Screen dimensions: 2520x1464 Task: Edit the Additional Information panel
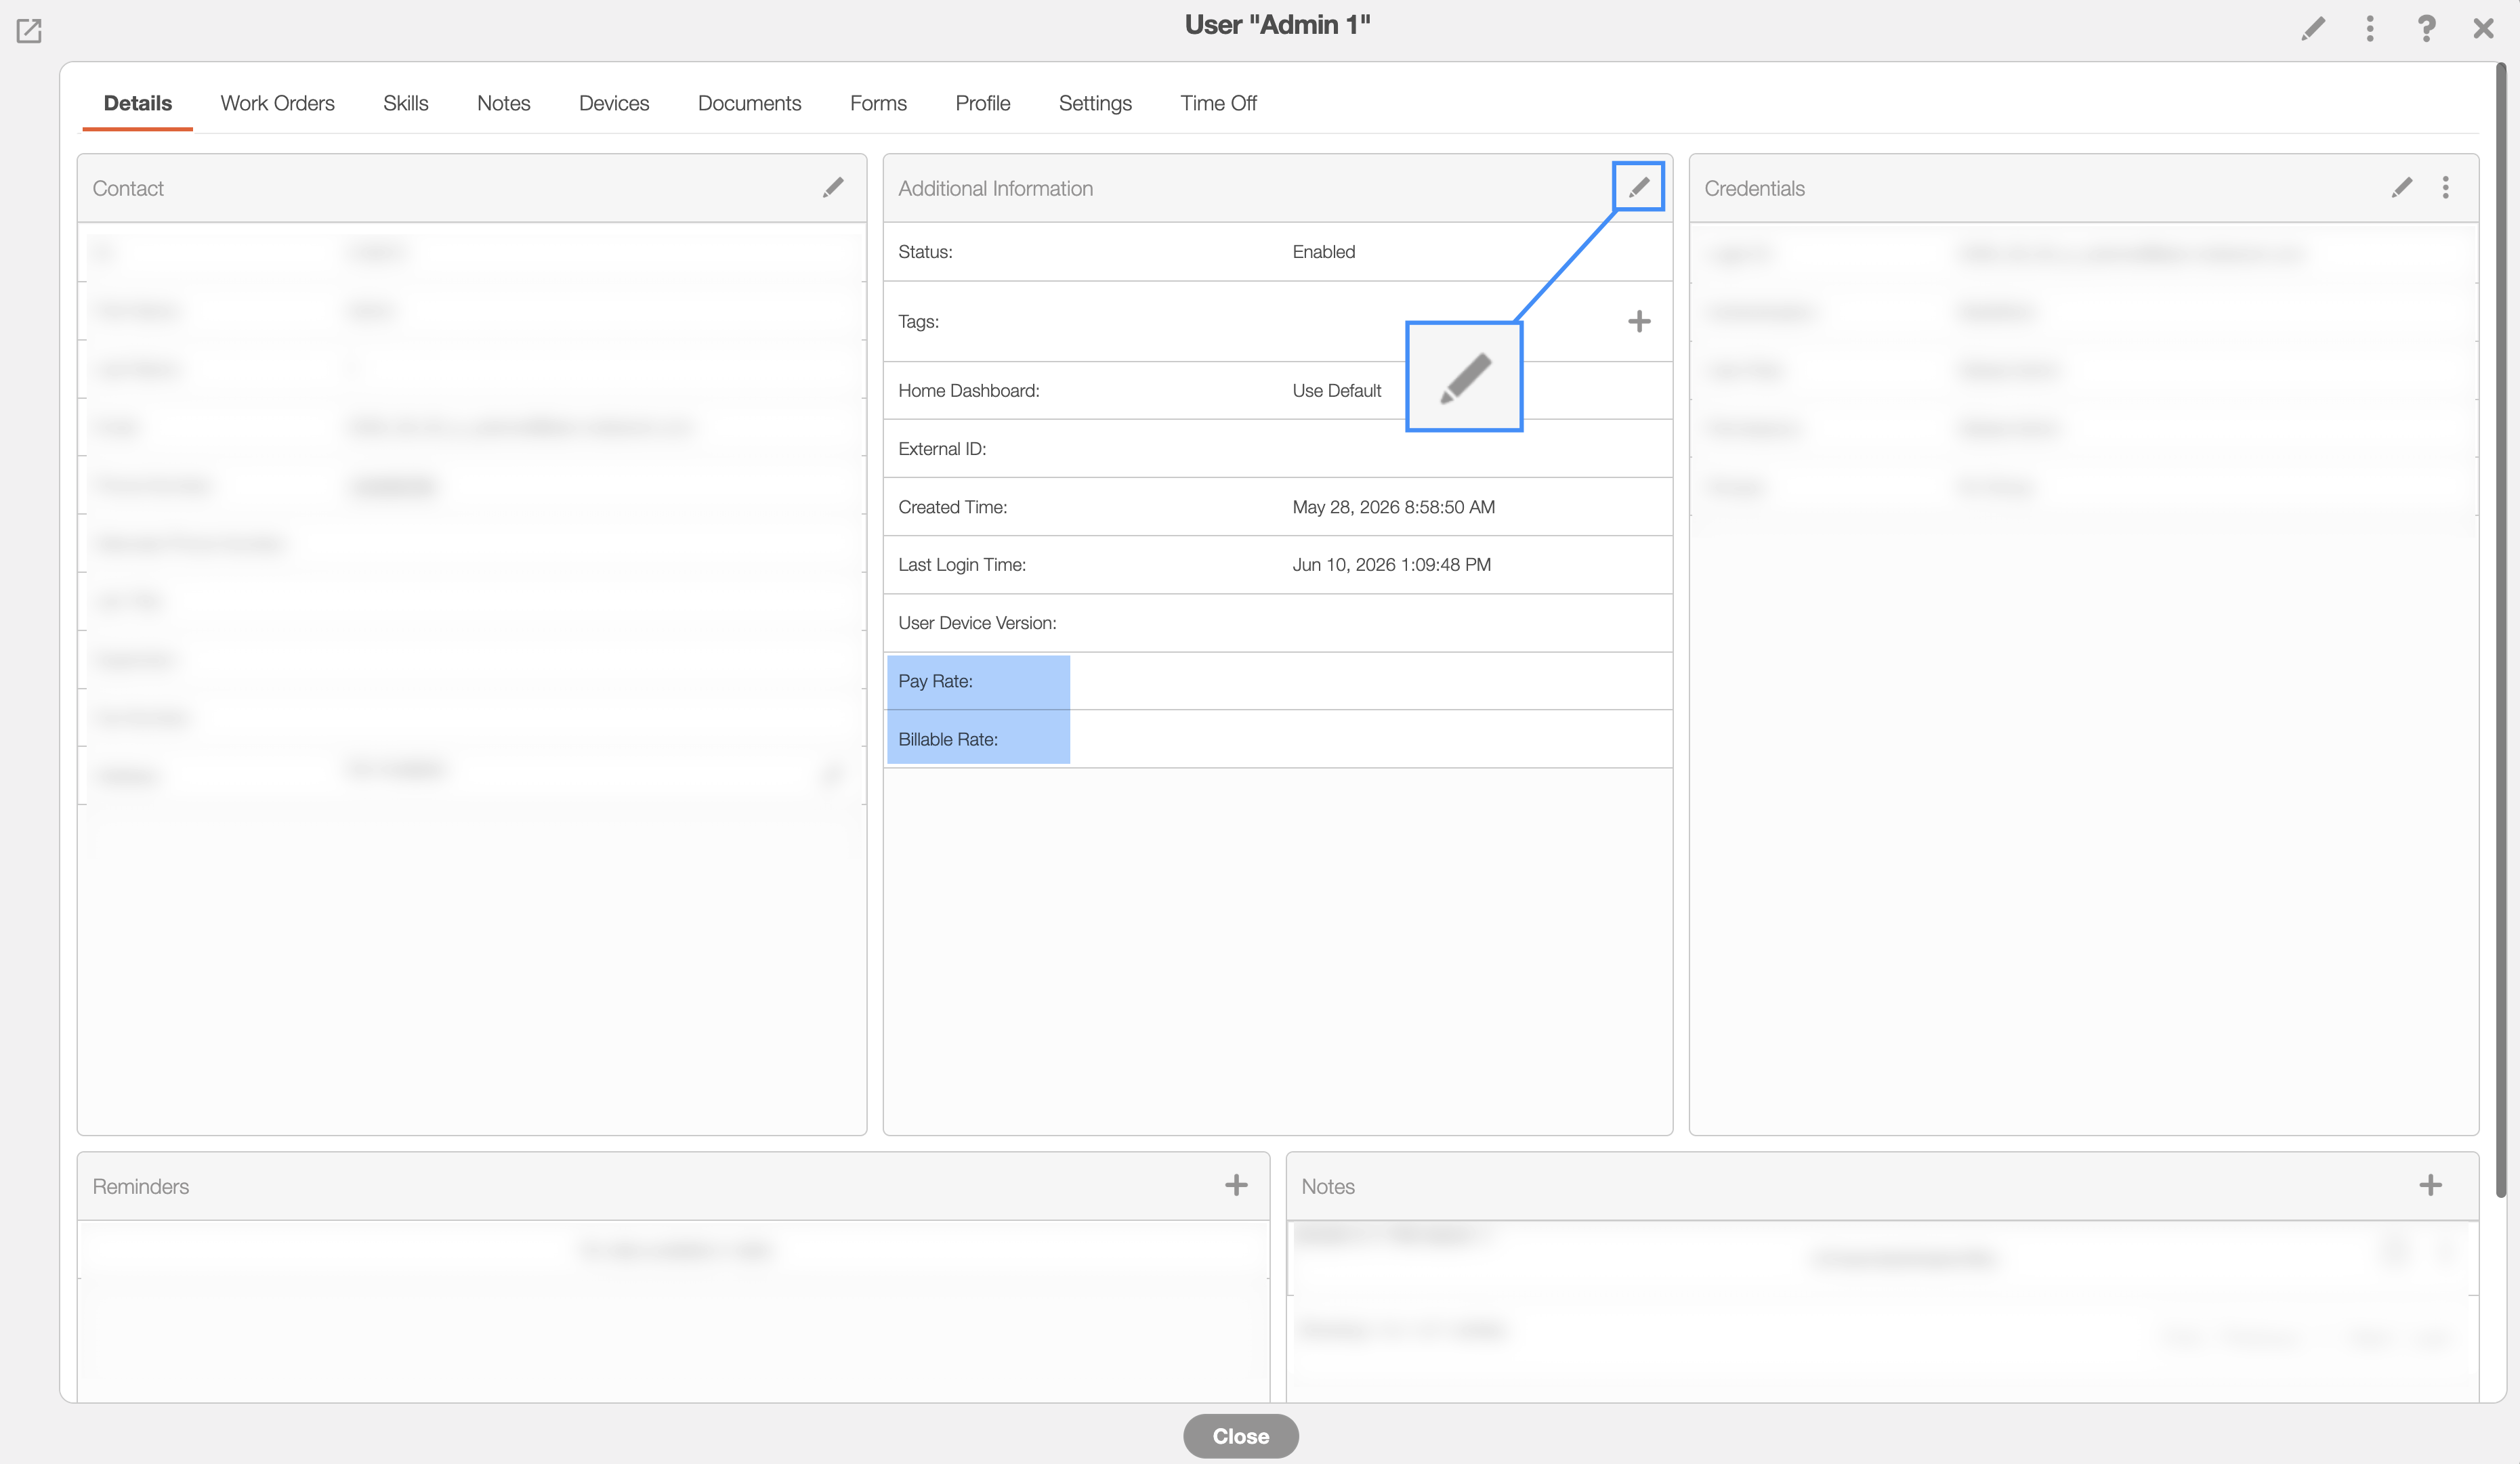point(1638,187)
